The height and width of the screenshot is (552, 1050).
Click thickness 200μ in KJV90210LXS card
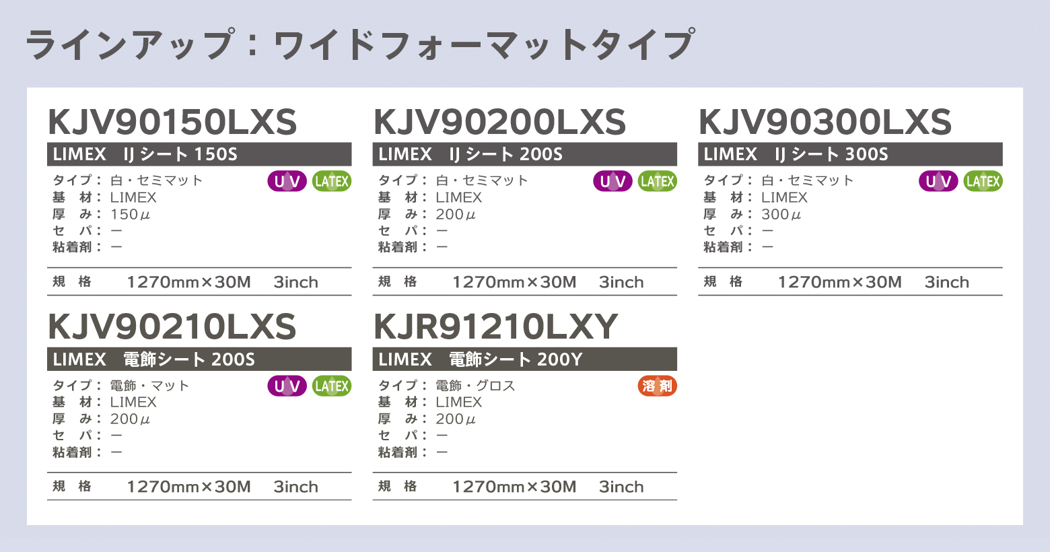(x=130, y=419)
